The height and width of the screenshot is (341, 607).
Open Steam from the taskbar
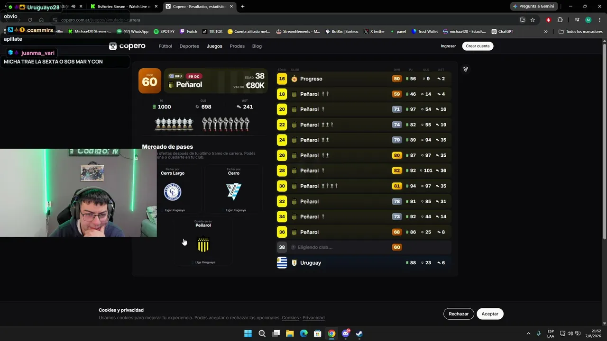359,333
